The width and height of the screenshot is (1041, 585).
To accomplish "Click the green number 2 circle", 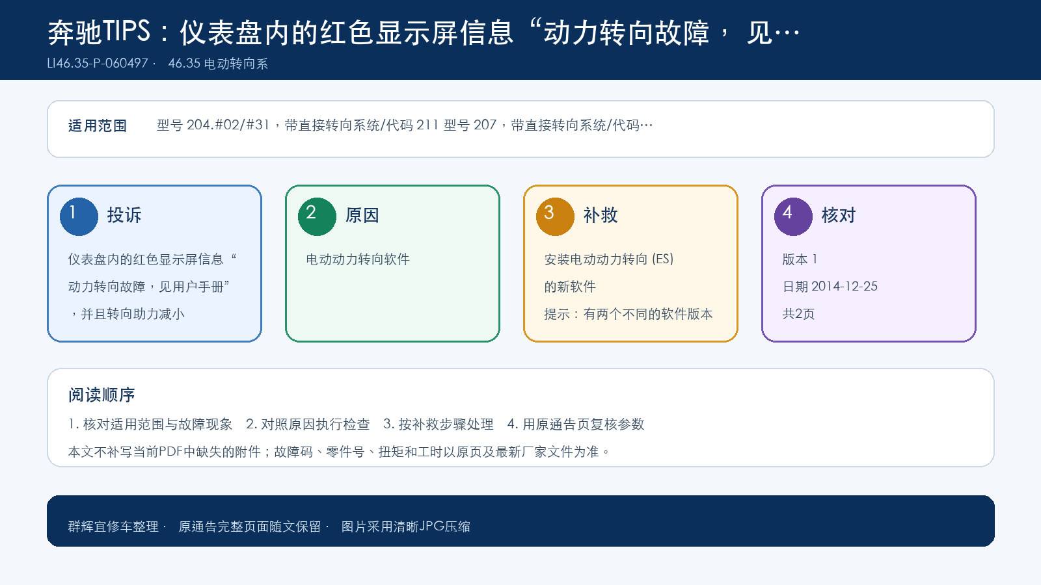I will point(317,216).
